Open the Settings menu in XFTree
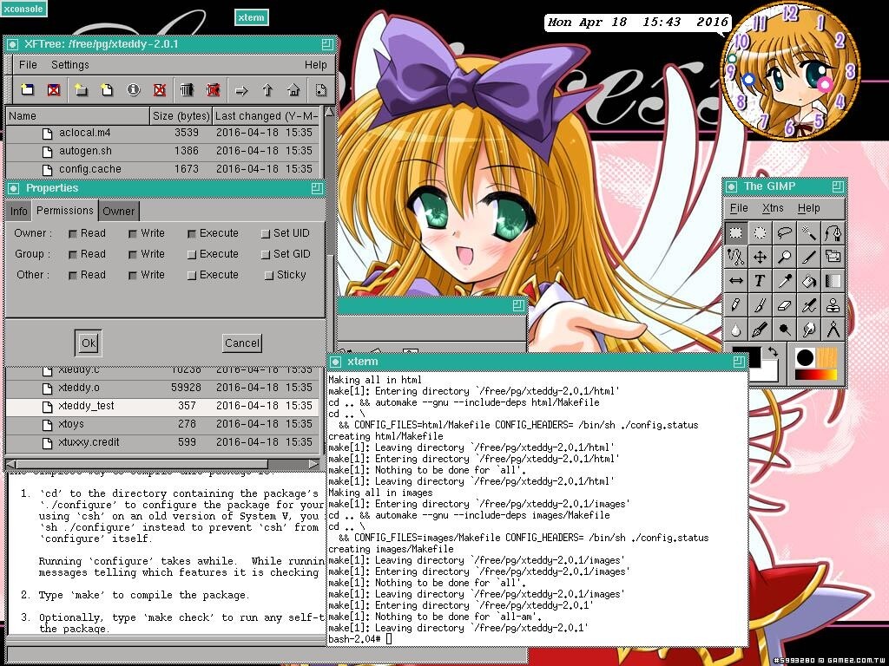The width and height of the screenshot is (889, 666). coord(69,65)
